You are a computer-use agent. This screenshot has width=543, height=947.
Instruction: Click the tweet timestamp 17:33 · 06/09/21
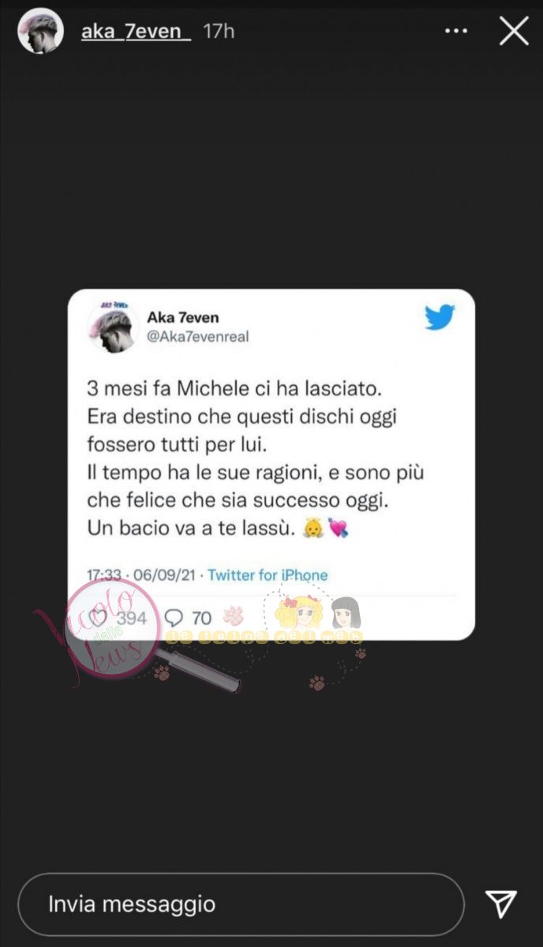pyautogui.click(x=143, y=575)
